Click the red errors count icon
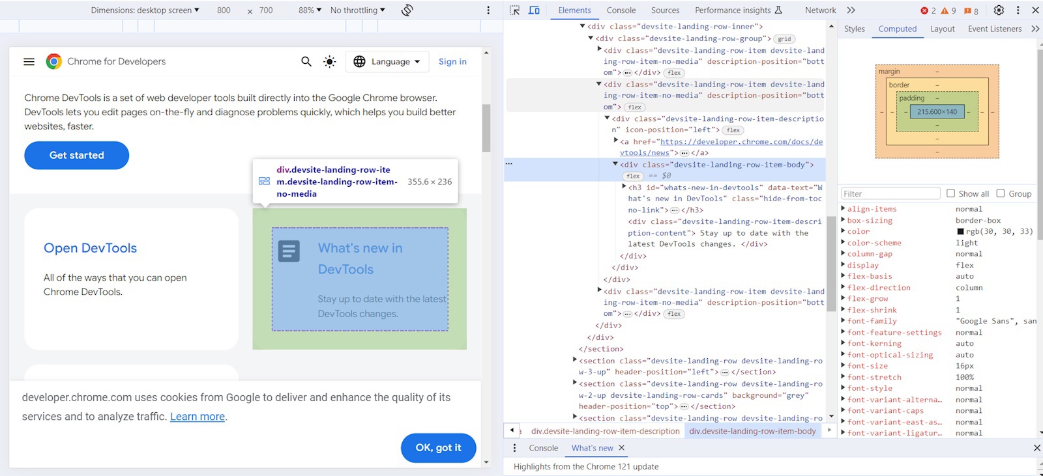 [924, 10]
